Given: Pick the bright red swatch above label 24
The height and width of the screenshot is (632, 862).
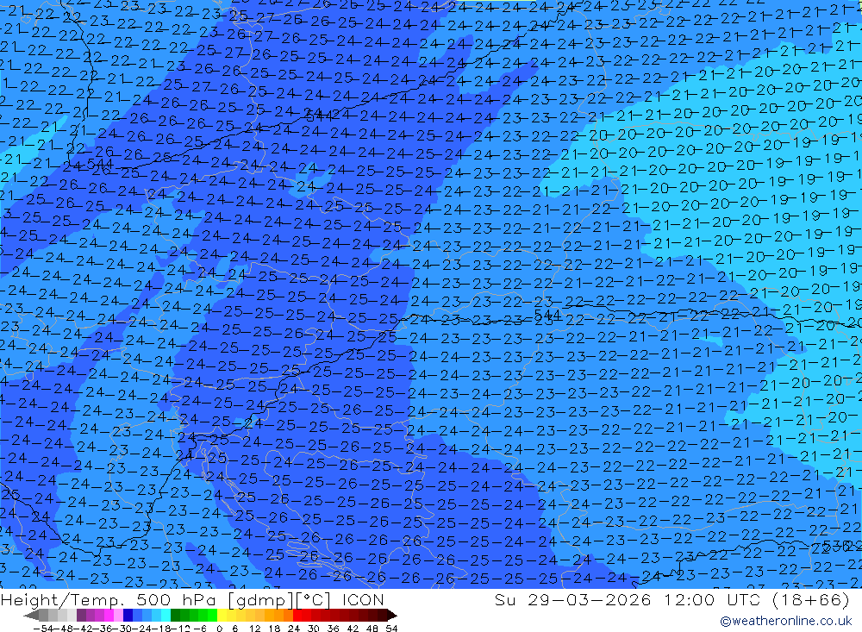Looking at the screenshot, I should (297, 615).
